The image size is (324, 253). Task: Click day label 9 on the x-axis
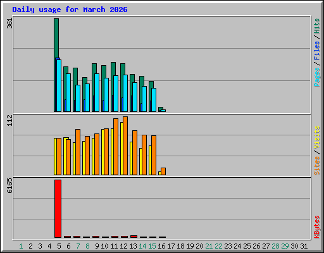97,246
